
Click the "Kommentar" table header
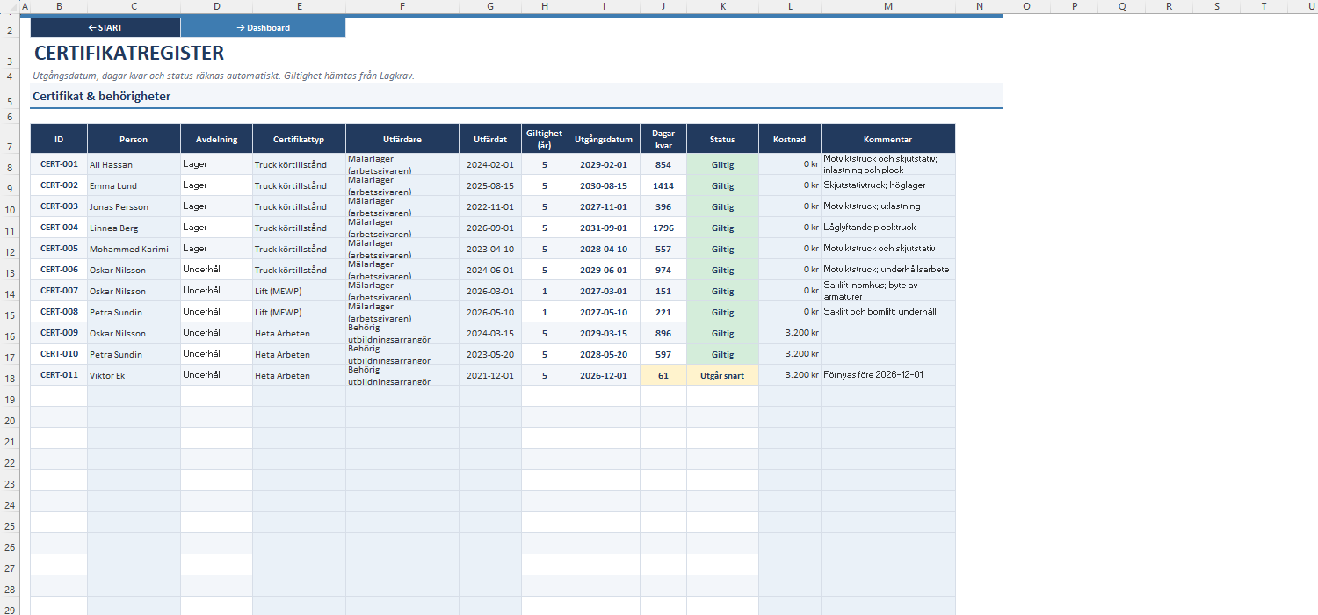[888, 139]
